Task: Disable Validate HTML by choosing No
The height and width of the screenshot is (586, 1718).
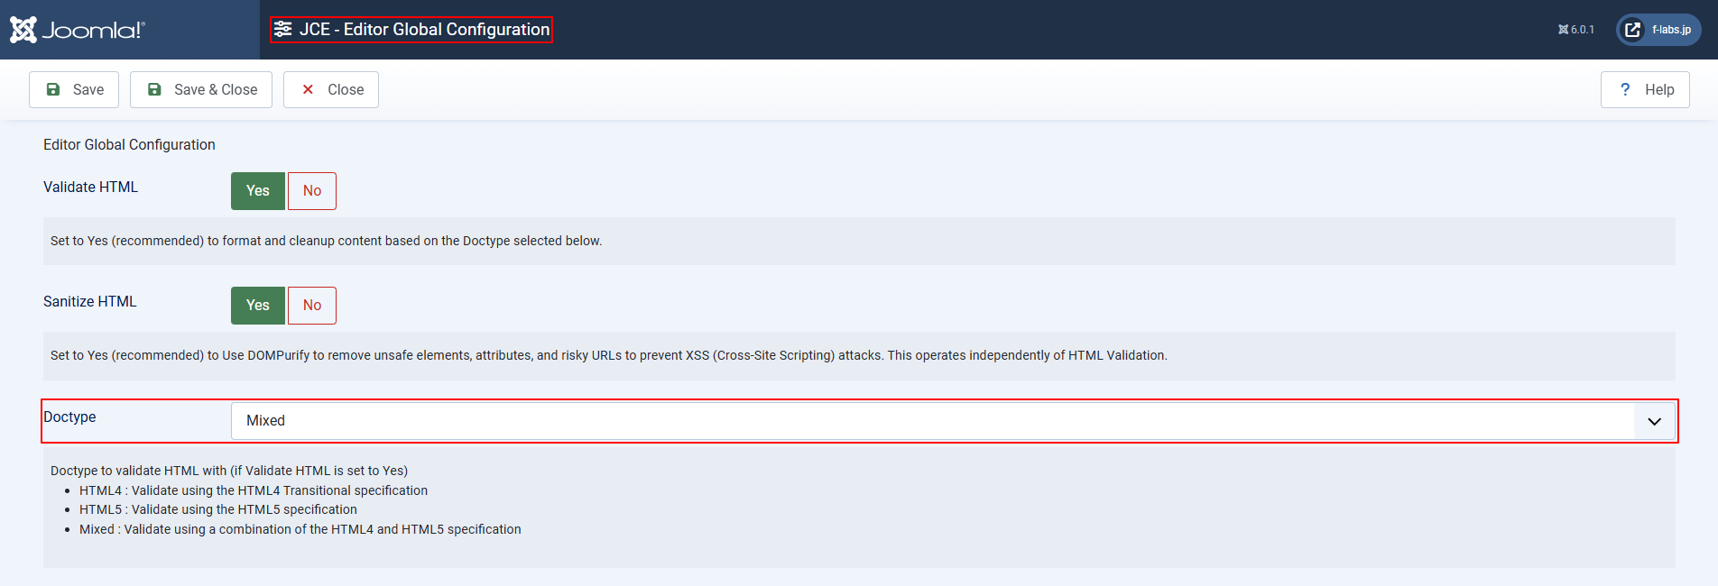Action: coord(312,191)
